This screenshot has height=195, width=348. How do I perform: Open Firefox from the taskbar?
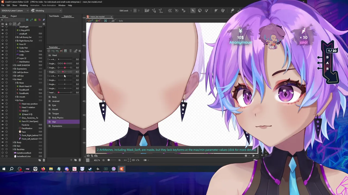[43, 169]
